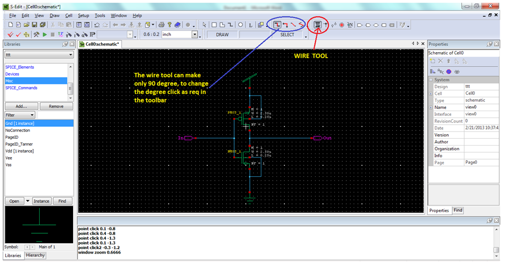Open the empty combo box beside the IP icon
Screen dimensions: 505x264
[x=115, y=34]
